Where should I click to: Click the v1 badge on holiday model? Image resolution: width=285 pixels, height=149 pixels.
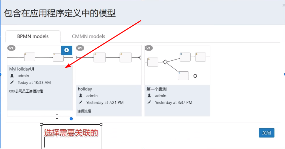click(80, 48)
